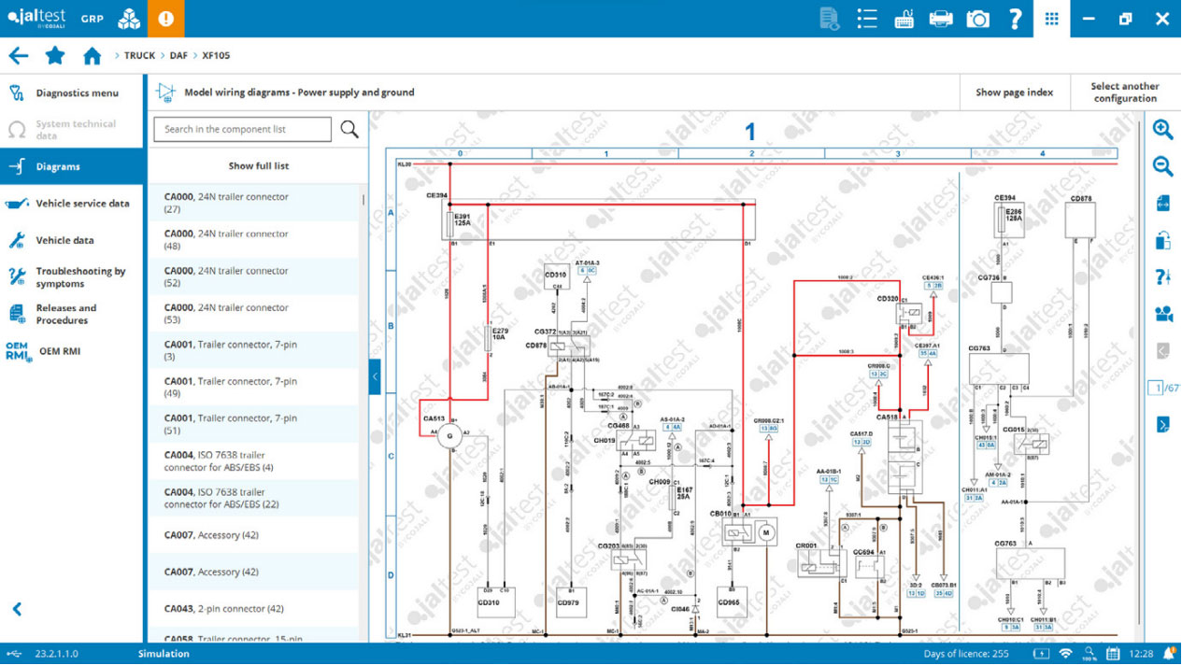
Task: Click the search magnifier icon
Action: coord(349,129)
